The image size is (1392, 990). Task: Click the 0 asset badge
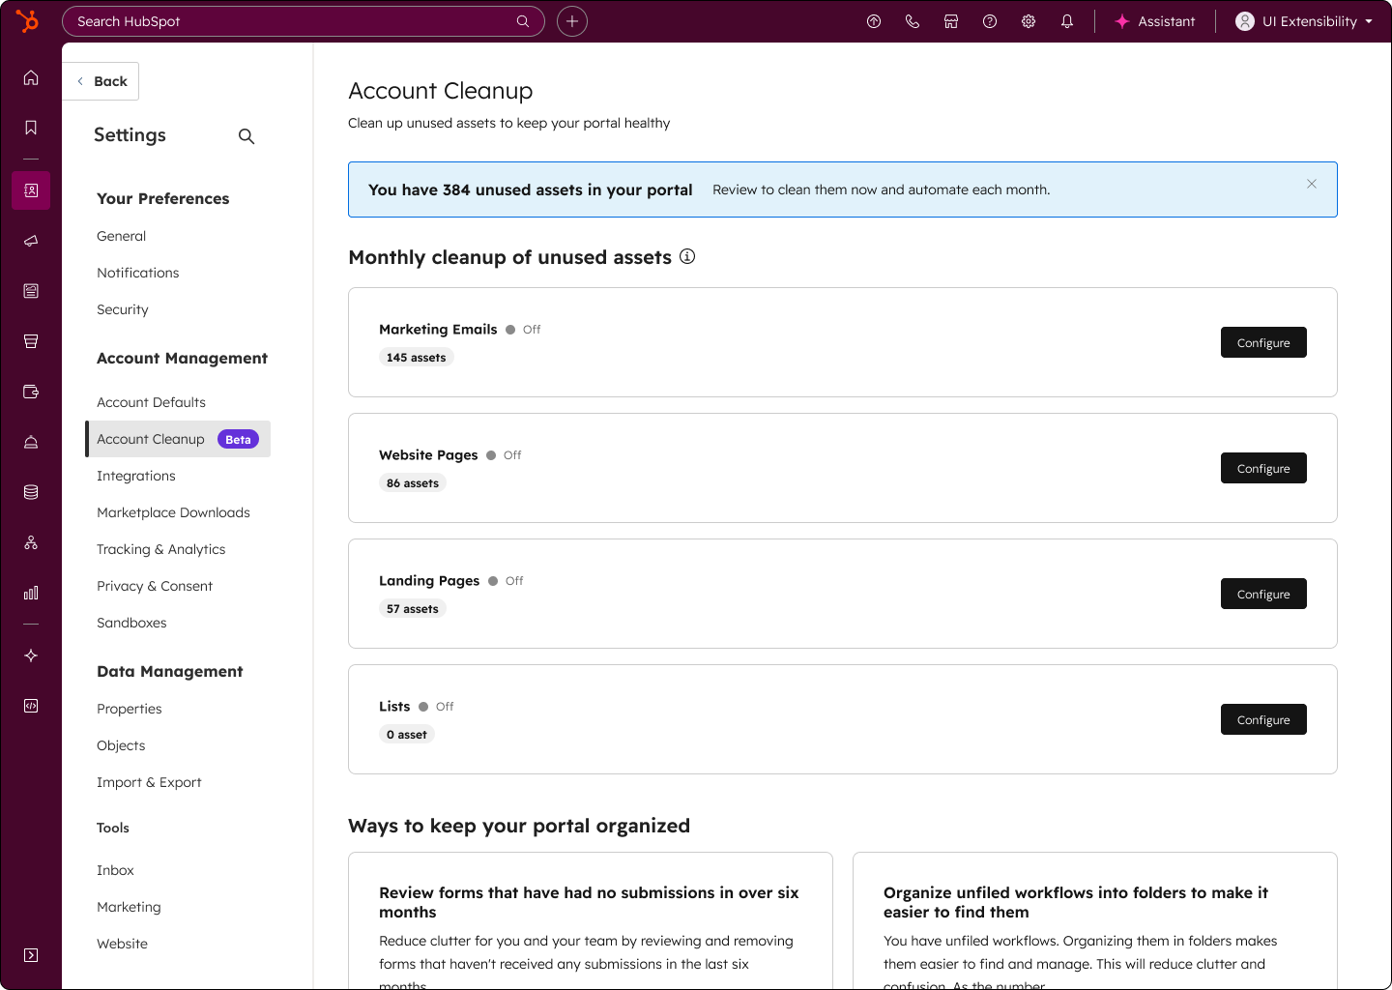[x=406, y=735]
